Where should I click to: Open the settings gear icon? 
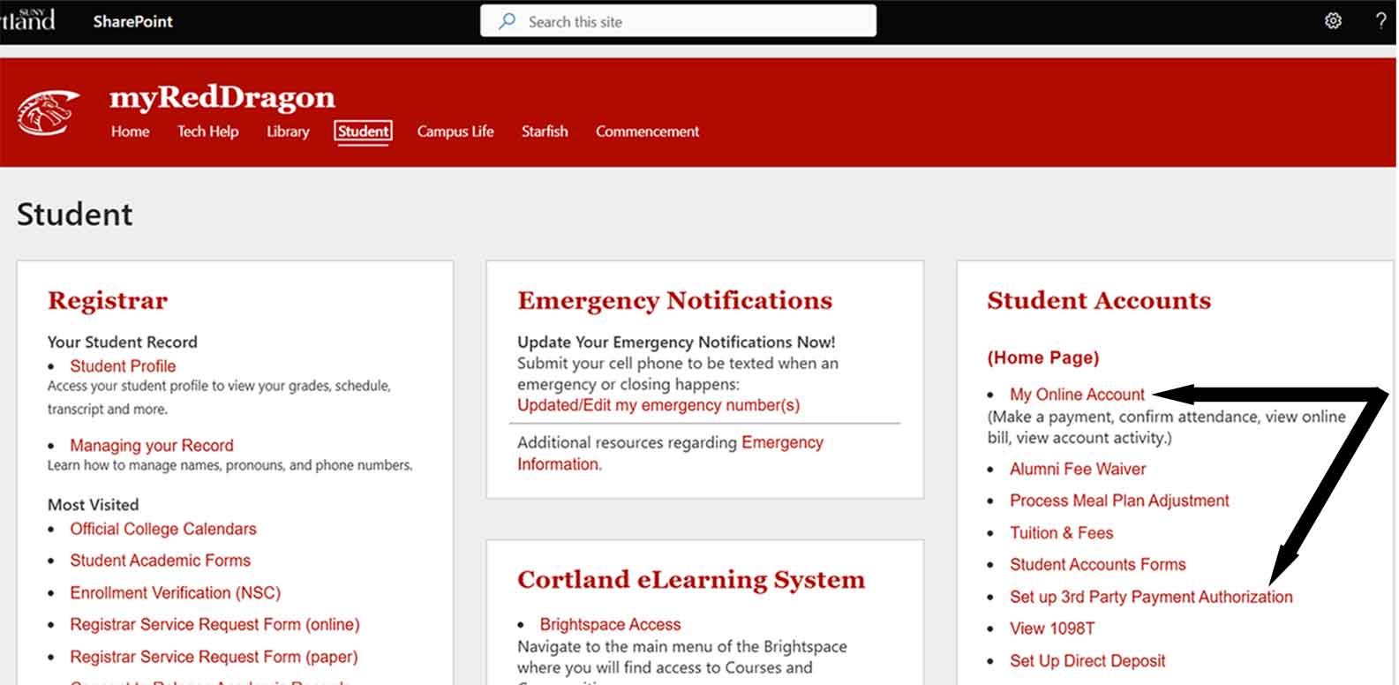click(1333, 20)
